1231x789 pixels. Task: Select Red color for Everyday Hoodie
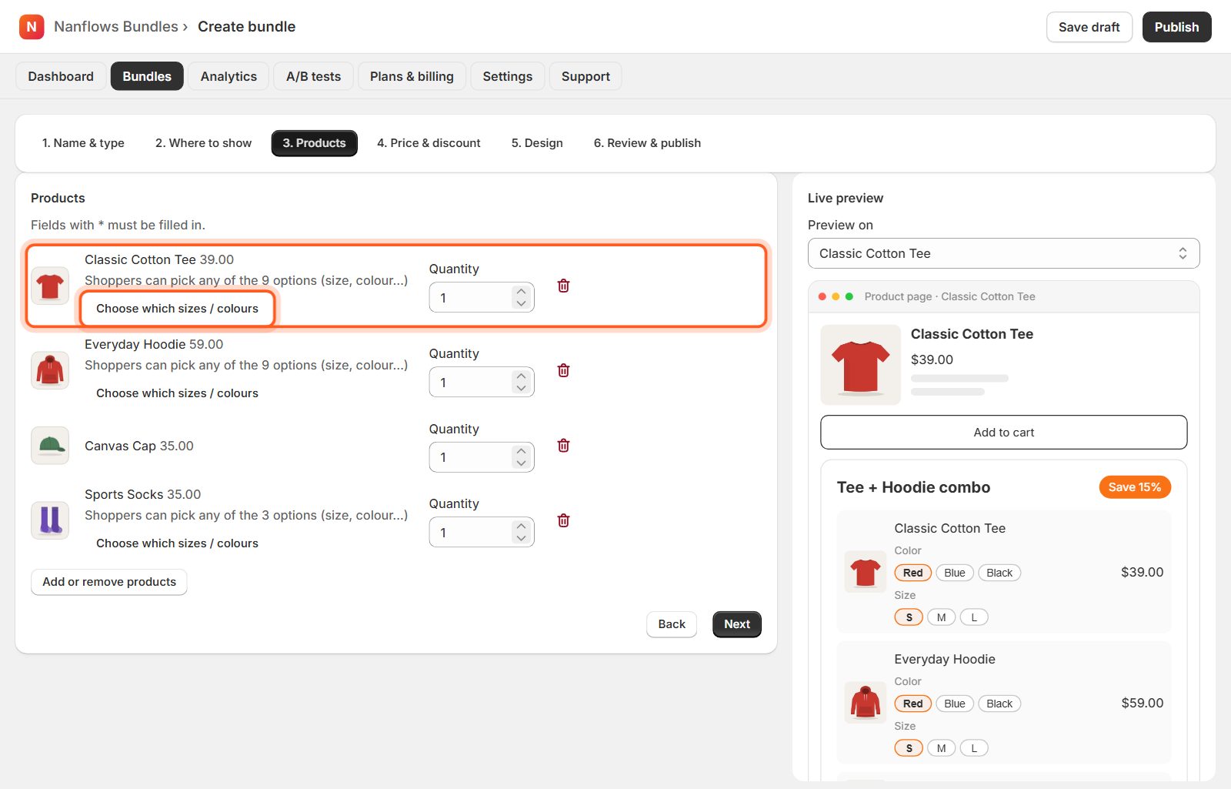[912, 704]
